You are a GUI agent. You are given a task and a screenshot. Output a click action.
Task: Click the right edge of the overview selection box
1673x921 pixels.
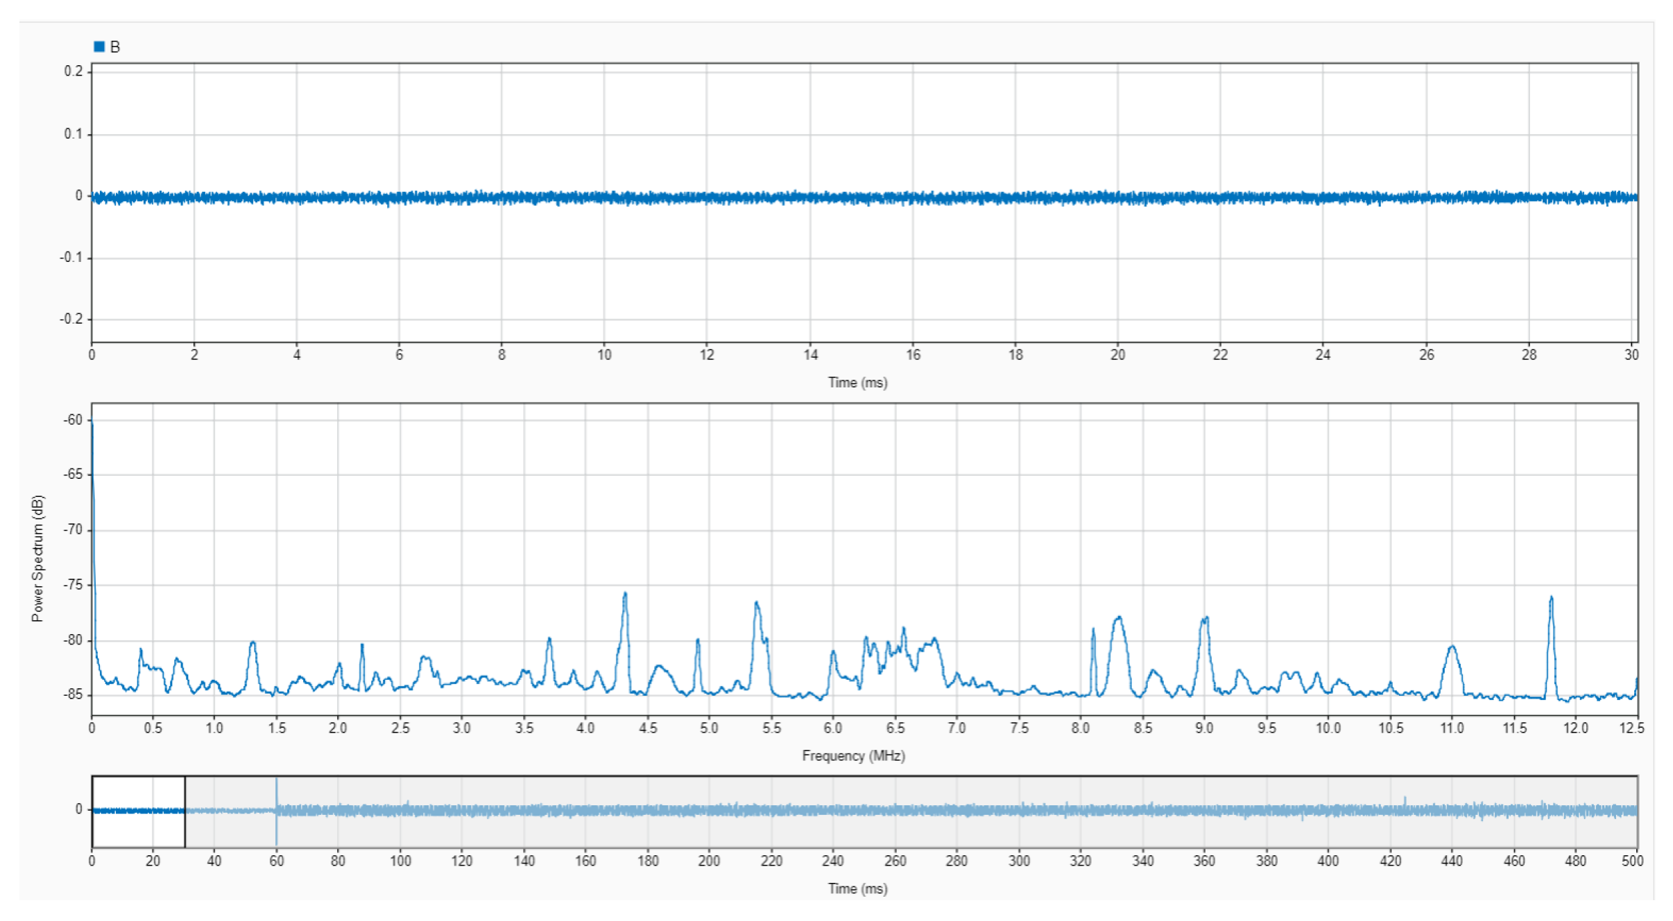(185, 811)
